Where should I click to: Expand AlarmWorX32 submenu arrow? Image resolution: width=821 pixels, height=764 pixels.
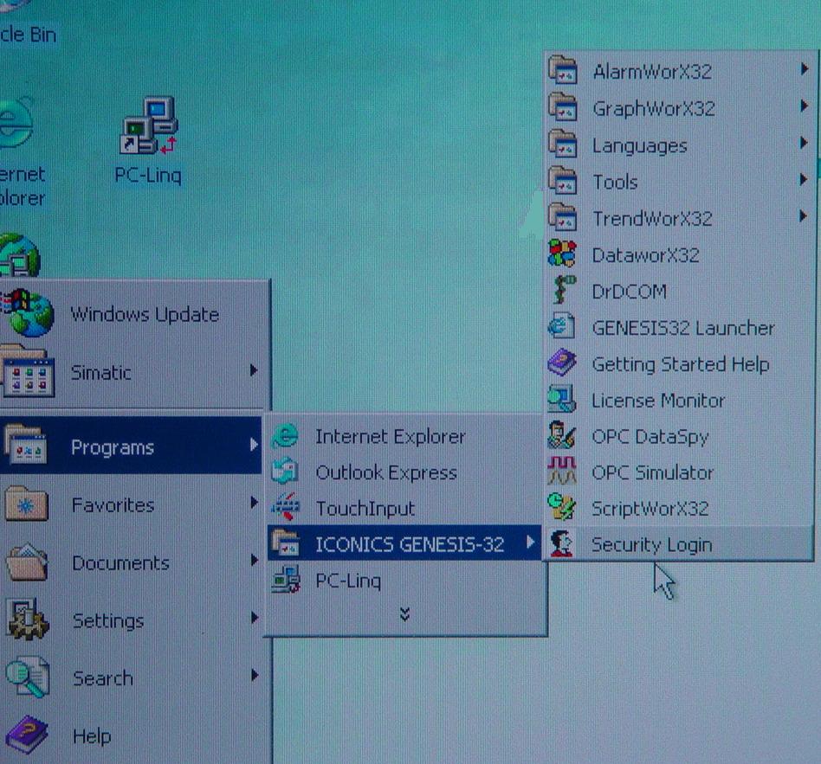tap(805, 69)
